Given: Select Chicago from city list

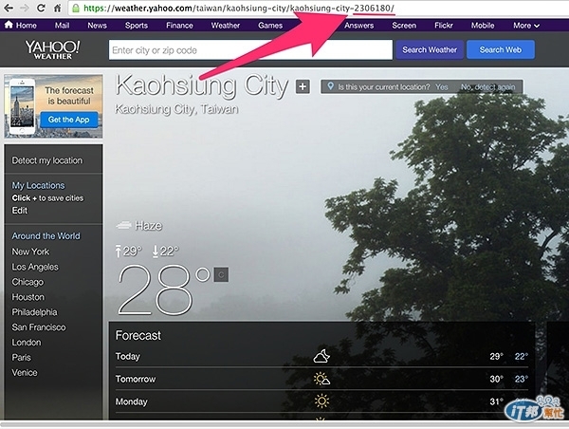Looking at the screenshot, I should (x=28, y=282).
